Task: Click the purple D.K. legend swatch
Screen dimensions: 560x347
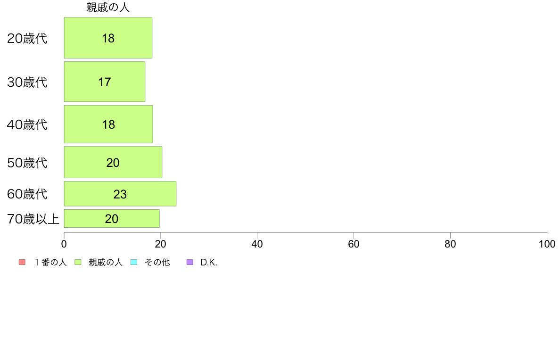Action: (x=190, y=262)
